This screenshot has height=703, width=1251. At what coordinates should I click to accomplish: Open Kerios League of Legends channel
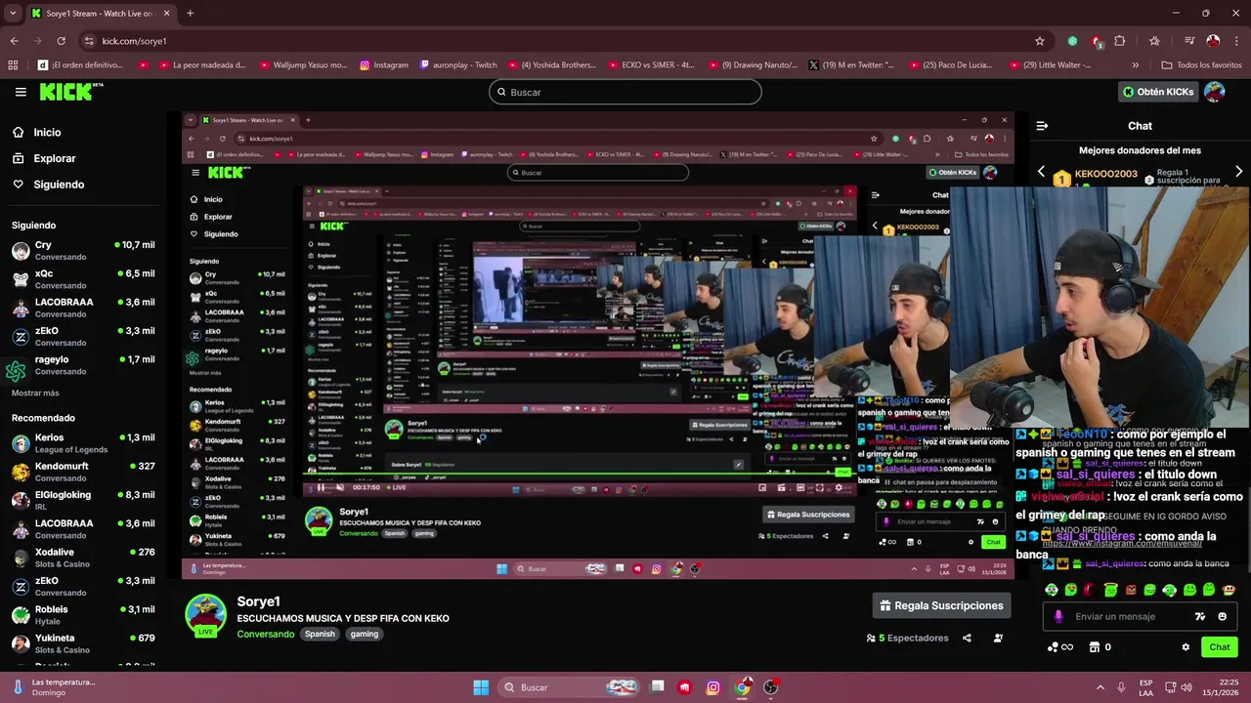(83, 443)
